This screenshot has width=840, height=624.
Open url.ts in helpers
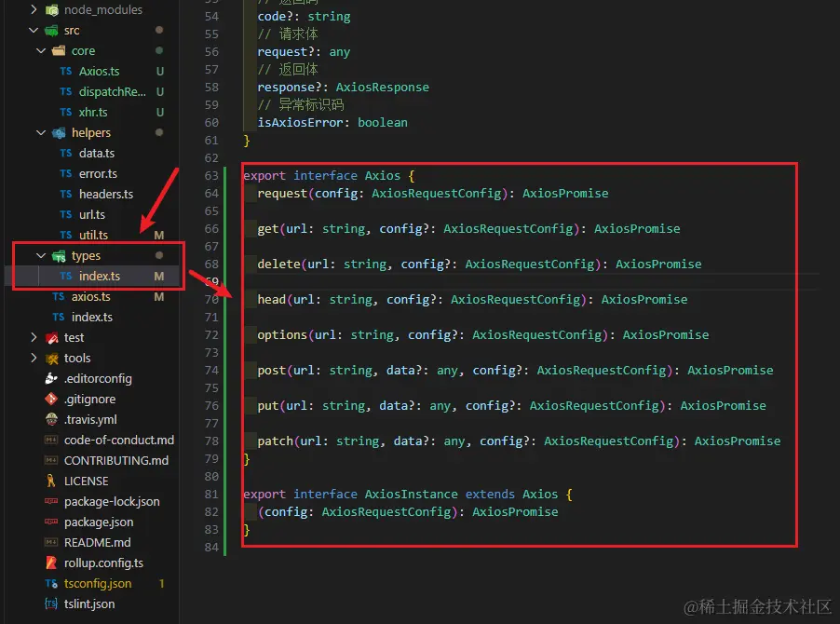click(x=92, y=214)
